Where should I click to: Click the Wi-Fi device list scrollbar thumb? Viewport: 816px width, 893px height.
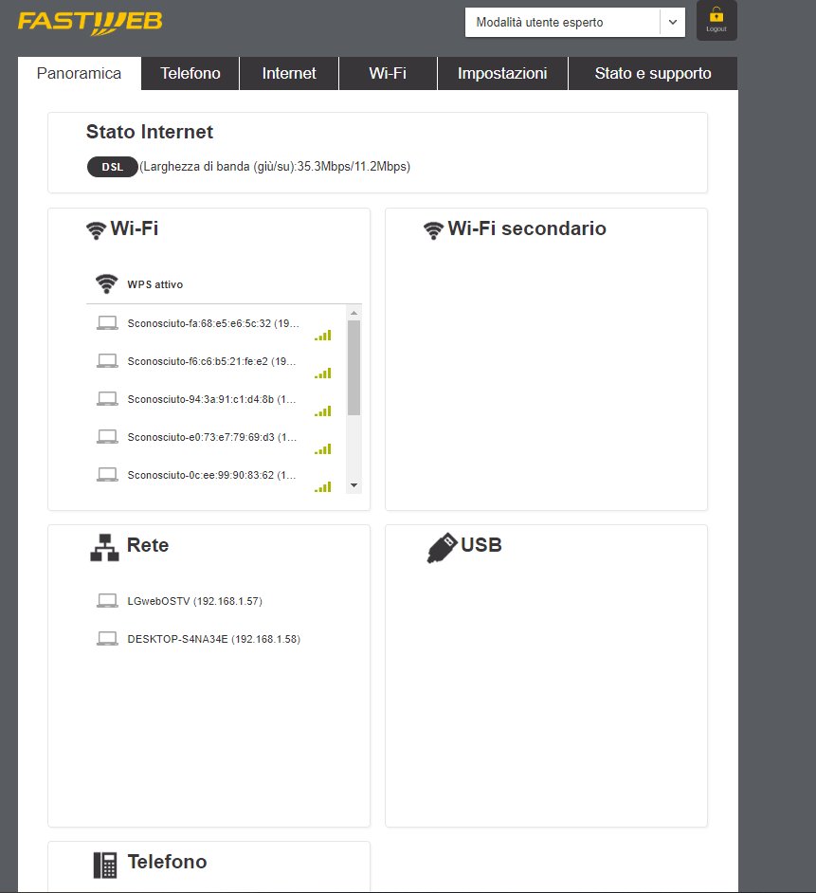coord(354,368)
